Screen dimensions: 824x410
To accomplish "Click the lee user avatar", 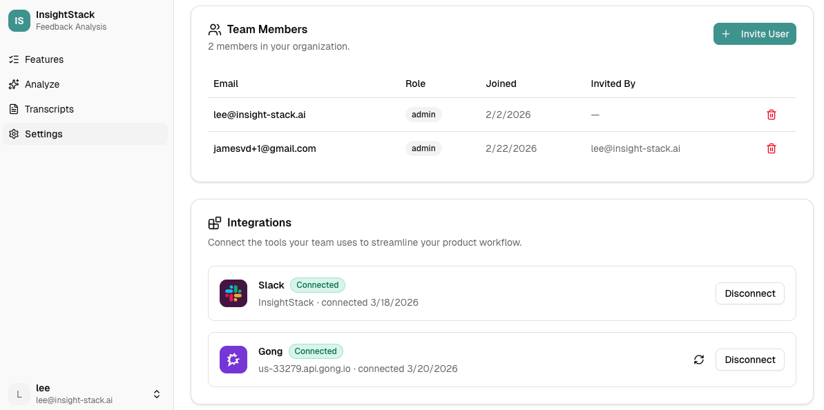I will click(x=19, y=394).
